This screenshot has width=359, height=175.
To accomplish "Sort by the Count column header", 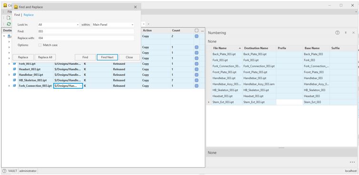I will click(182, 31).
